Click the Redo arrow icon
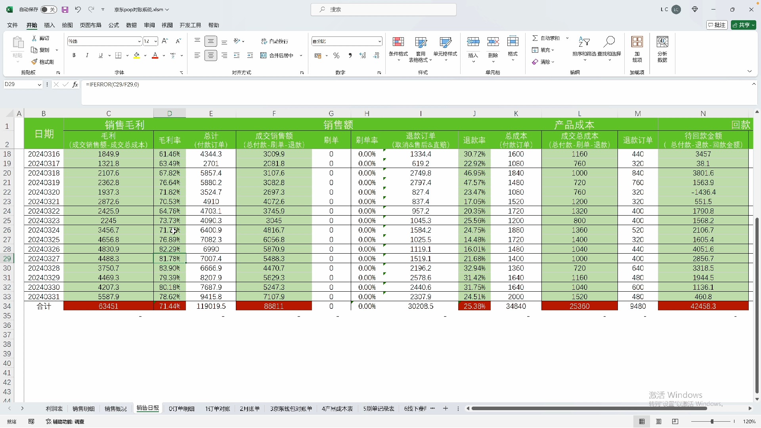Screen dimensions: 761x428 point(91,10)
